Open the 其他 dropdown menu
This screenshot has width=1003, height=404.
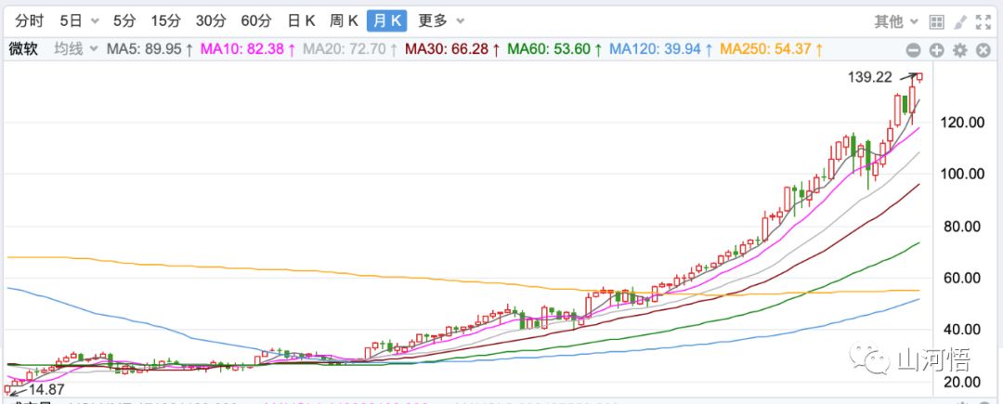pos(895,20)
